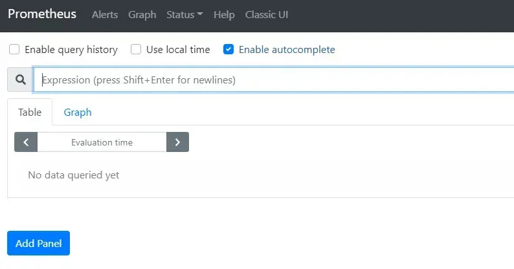The width and height of the screenshot is (514, 269).
Task: Open Alerts page from the navbar
Action: (105, 15)
